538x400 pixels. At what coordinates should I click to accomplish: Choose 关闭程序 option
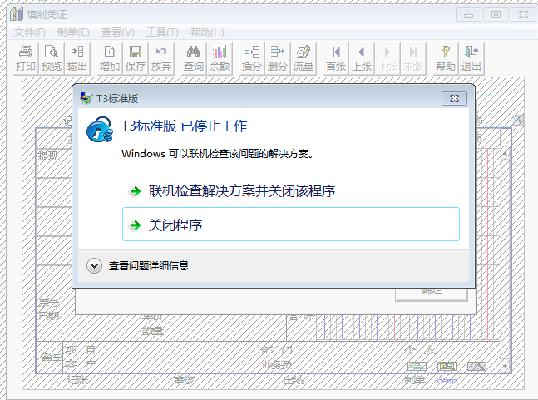[291, 225]
